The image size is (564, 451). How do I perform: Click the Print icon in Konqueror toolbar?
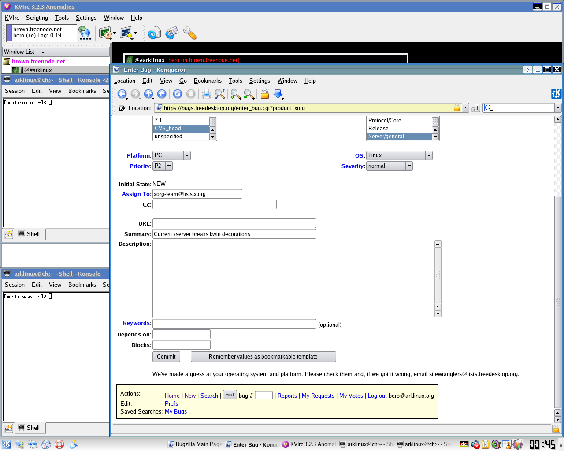pos(206,94)
